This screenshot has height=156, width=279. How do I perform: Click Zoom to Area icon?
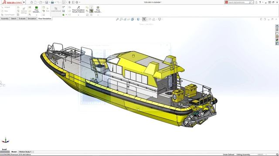(x=121, y=19)
